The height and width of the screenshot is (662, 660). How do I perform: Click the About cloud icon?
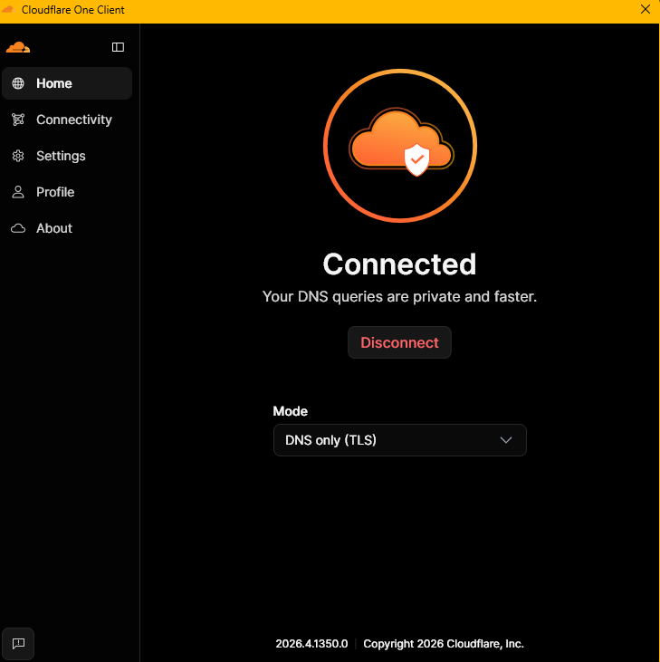coord(18,228)
